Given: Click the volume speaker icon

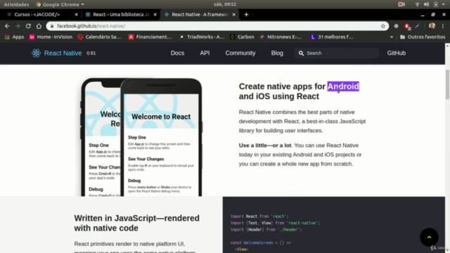Looking at the screenshot, I should point(427,4).
